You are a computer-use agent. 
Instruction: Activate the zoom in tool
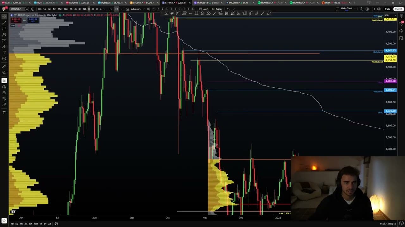4,73
